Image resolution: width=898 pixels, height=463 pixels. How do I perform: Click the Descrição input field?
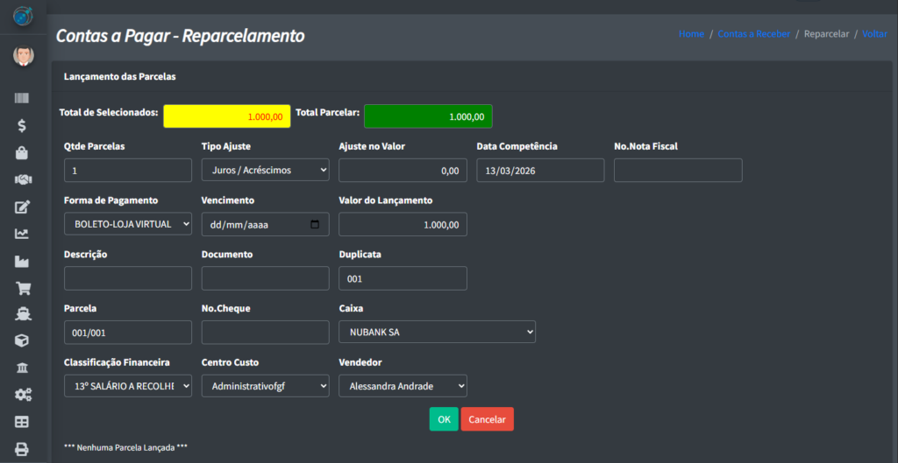click(x=127, y=278)
